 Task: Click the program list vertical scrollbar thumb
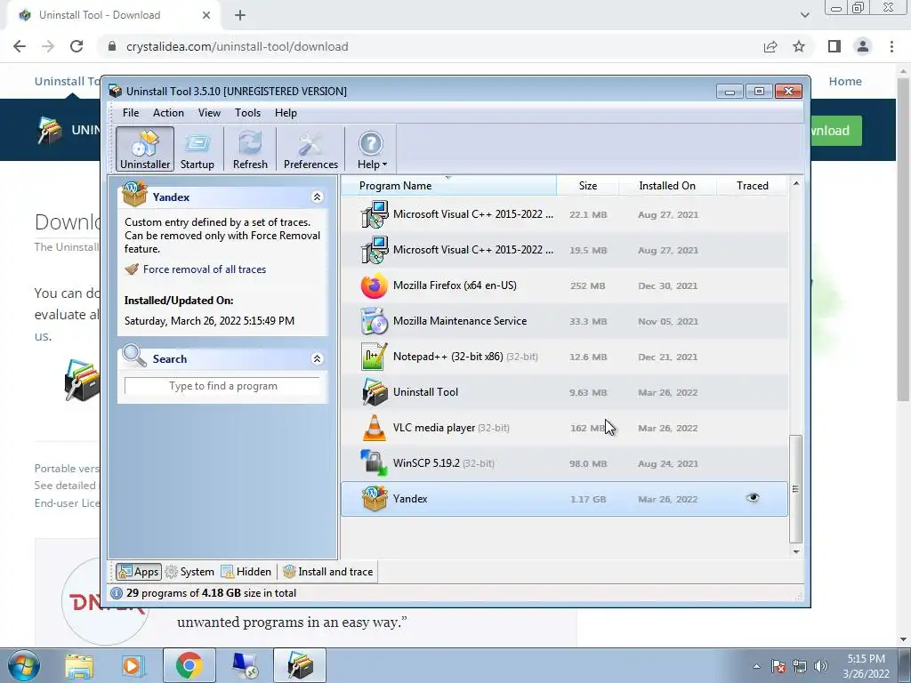pos(796,488)
